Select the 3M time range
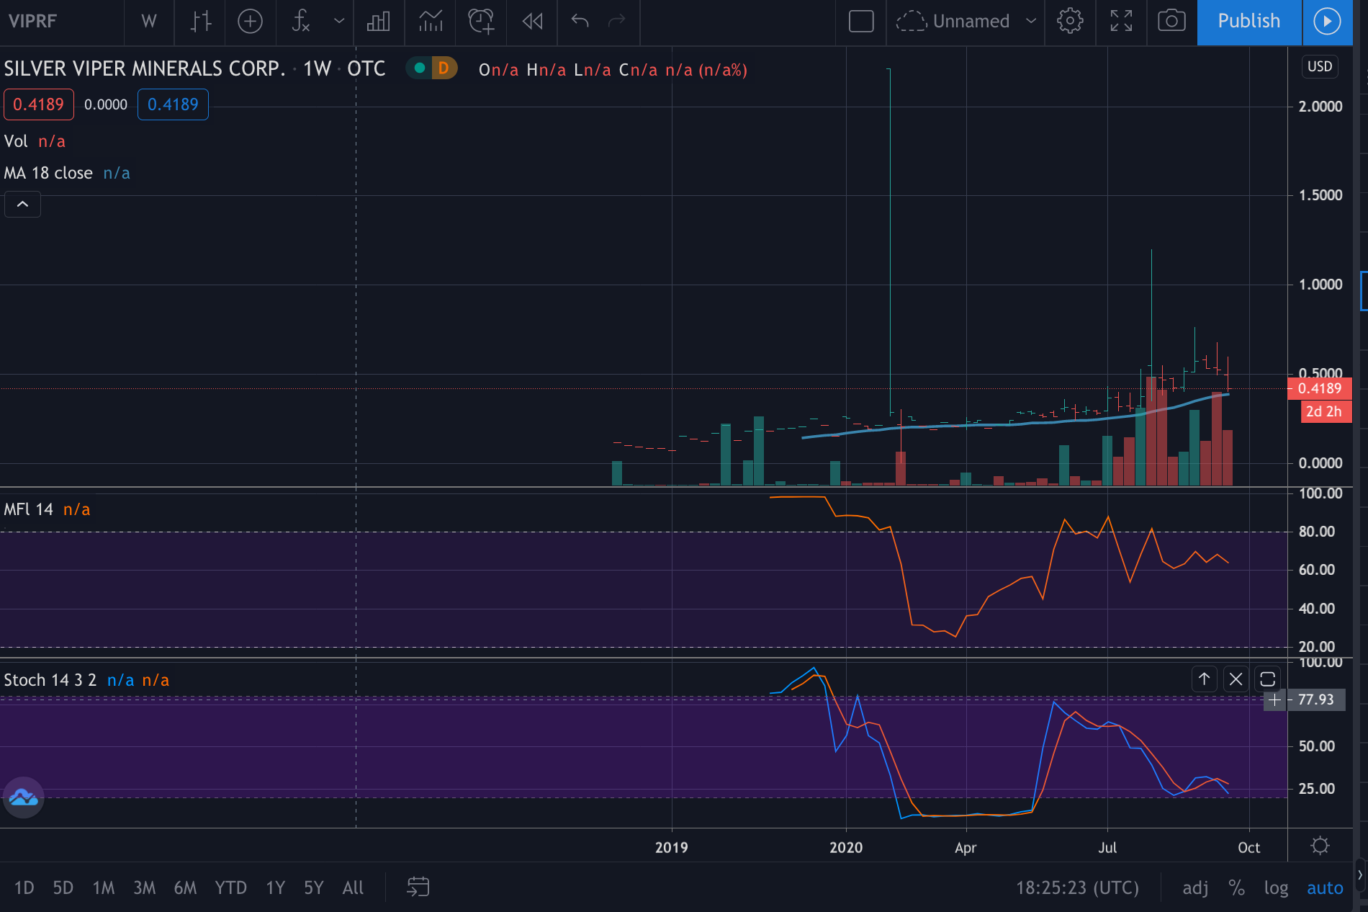Viewport: 1368px width, 912px height. 144,888
